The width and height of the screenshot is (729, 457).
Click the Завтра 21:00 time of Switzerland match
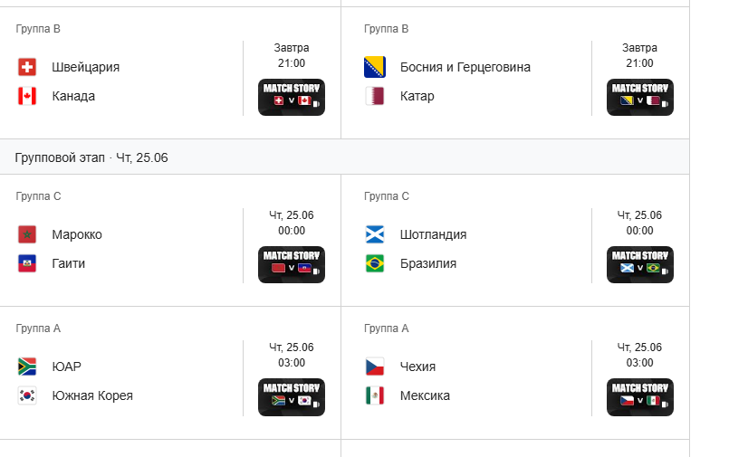292,55
